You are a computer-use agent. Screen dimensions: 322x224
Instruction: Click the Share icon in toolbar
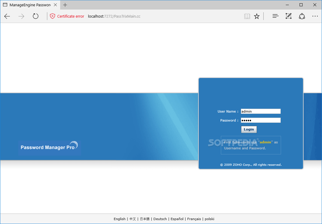coord(302,16)
